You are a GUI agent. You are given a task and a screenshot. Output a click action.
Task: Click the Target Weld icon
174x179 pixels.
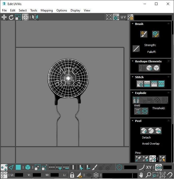138,111
